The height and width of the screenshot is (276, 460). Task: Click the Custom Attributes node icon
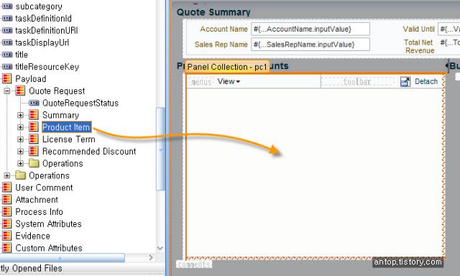click(x=6, y=247)
